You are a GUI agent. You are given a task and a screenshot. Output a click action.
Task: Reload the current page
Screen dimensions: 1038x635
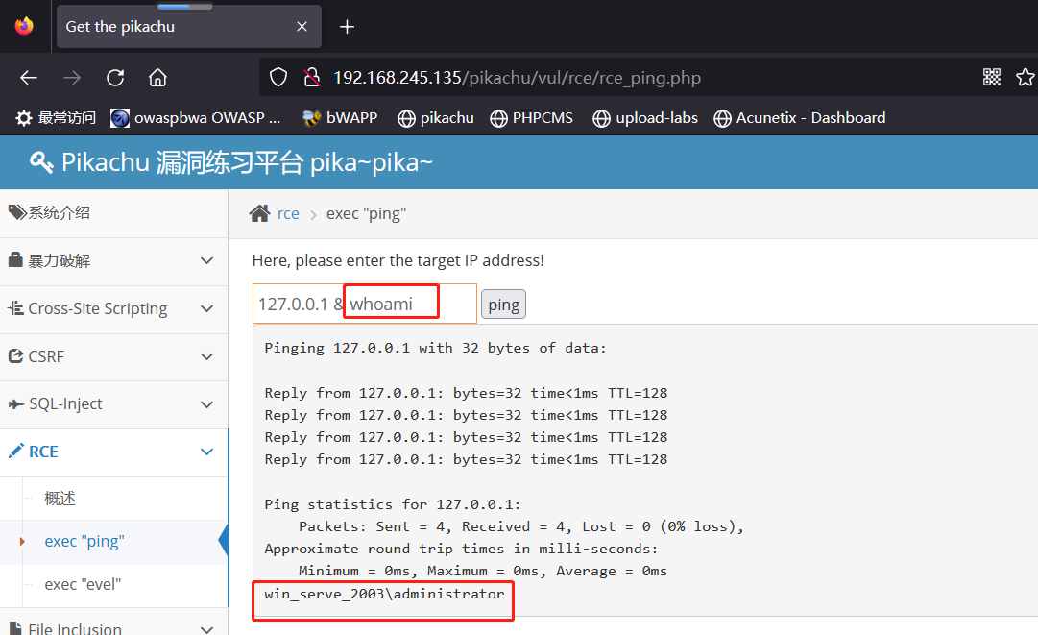pos(115,78)
